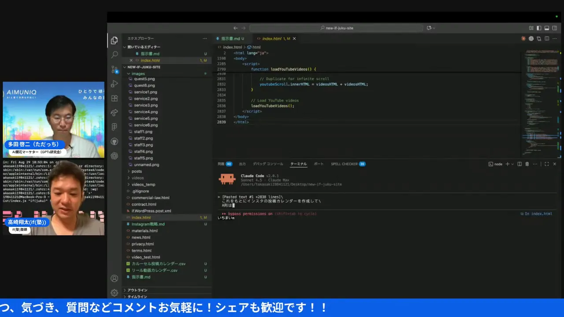The image size is (564, 317).
Task: Open contract.html from the explorer
Action: click(144, 204)
